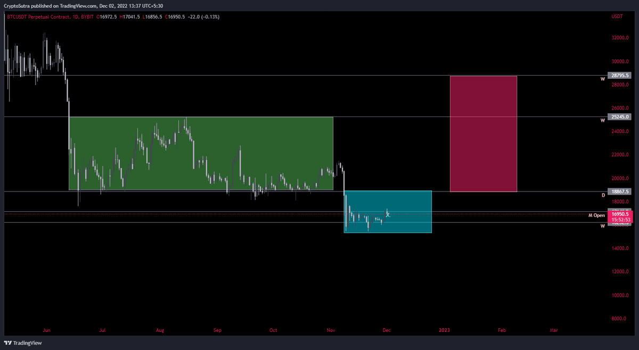639x350 pixels.
Task: Select the green range rectangle on the chart
Action: pyautogui.click(x=201, y=153)
